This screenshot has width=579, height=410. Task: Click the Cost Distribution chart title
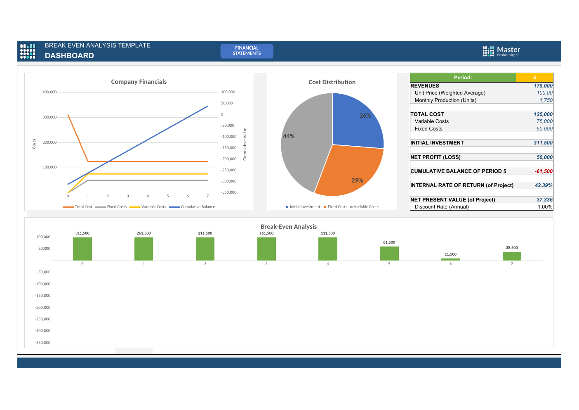(332, 82)
